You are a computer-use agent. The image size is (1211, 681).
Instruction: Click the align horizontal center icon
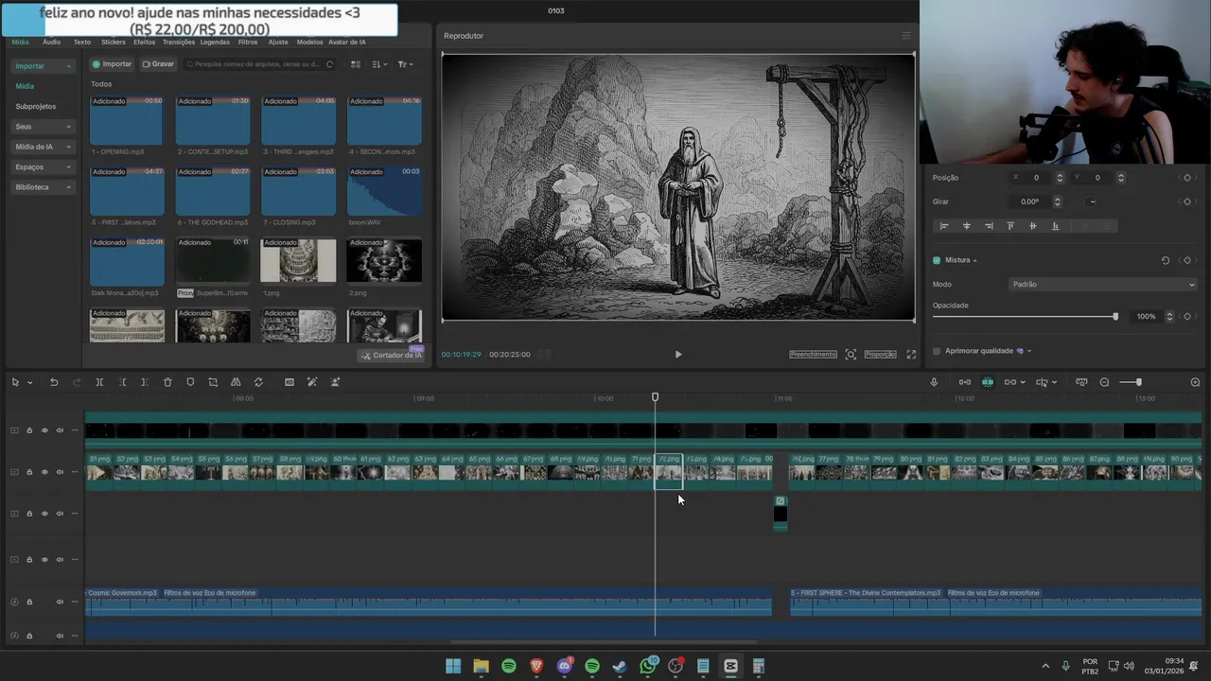pos(966,226)
